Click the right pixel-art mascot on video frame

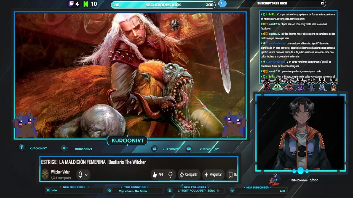(x=234, y=124)
